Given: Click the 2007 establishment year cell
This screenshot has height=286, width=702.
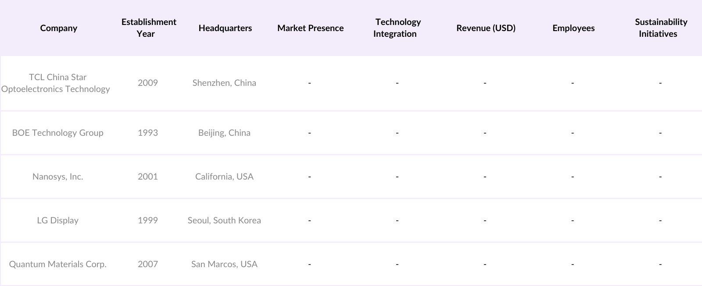Looking at the screenshot, I should pyautogui.click(x=148, y=264).
